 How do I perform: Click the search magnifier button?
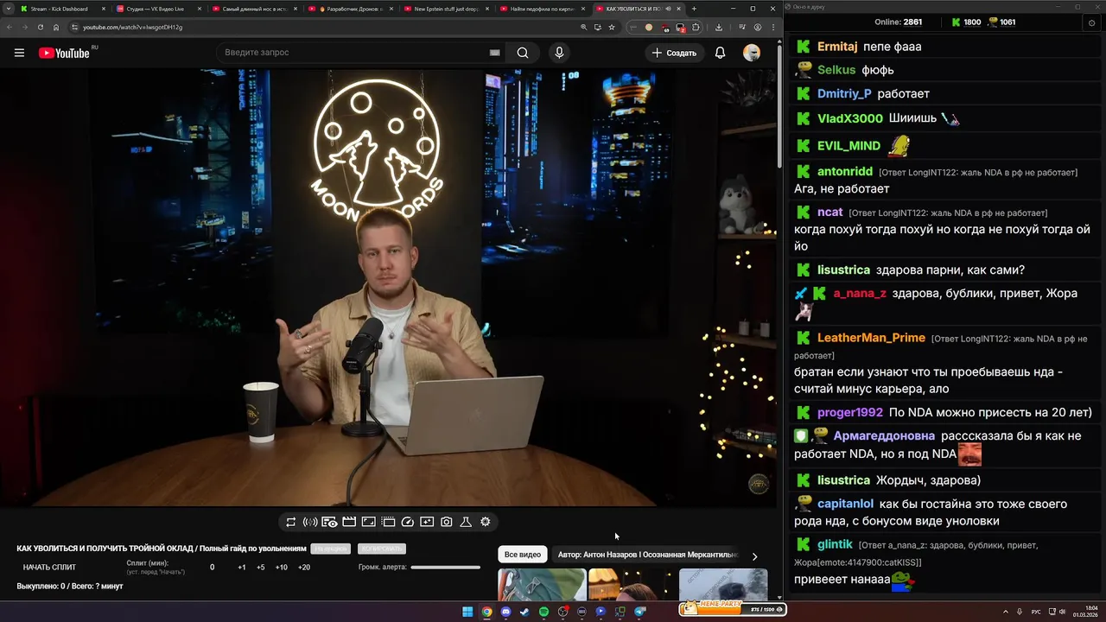click(523, 53)
